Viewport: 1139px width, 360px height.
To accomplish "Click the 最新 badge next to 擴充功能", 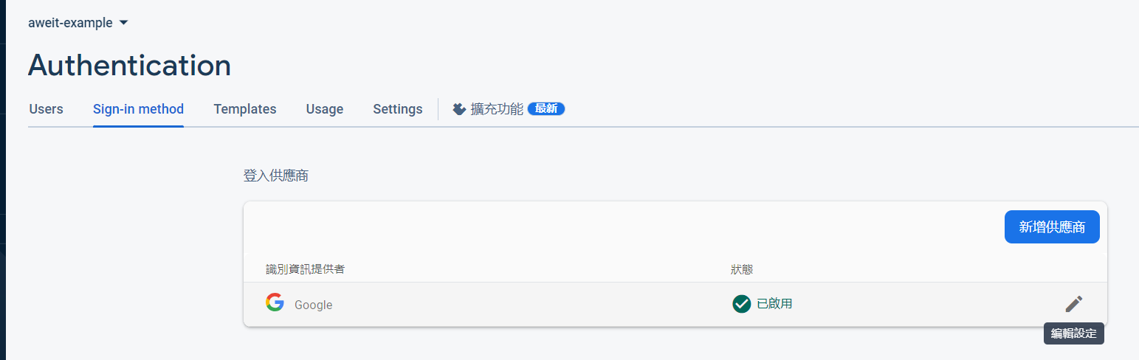I will click(x=546, y=109).
